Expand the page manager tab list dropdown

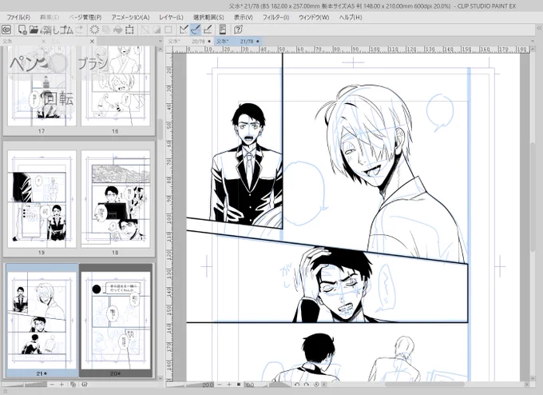coord(160,42)
